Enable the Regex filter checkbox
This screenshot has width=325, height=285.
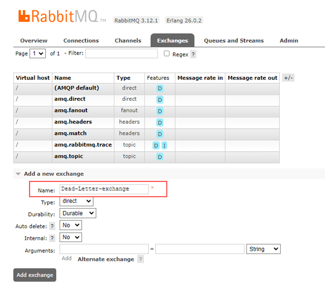(x=167, y=53)
